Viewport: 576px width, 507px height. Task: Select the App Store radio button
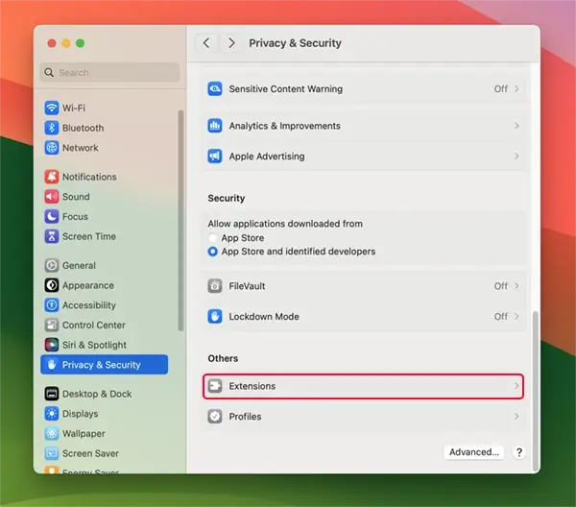[212, 238]
